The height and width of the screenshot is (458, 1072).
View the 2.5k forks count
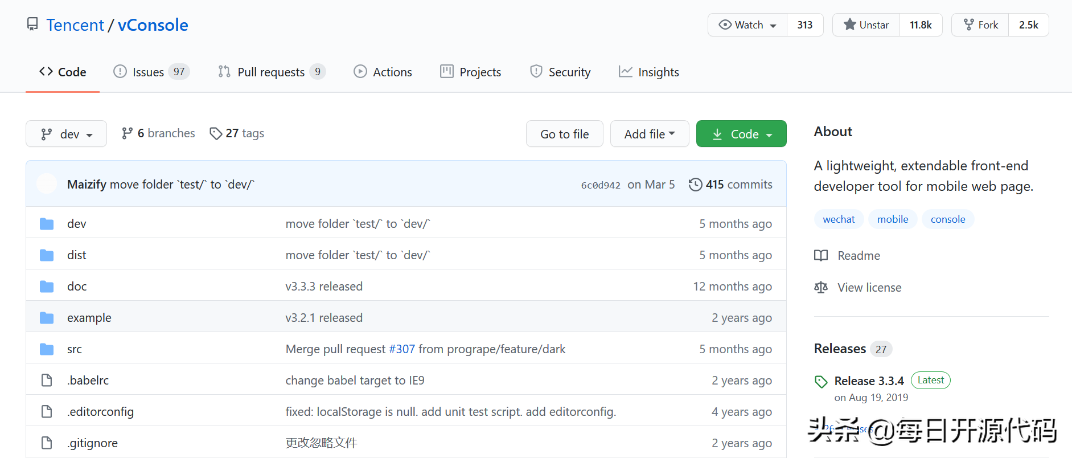pos(1029,25)
